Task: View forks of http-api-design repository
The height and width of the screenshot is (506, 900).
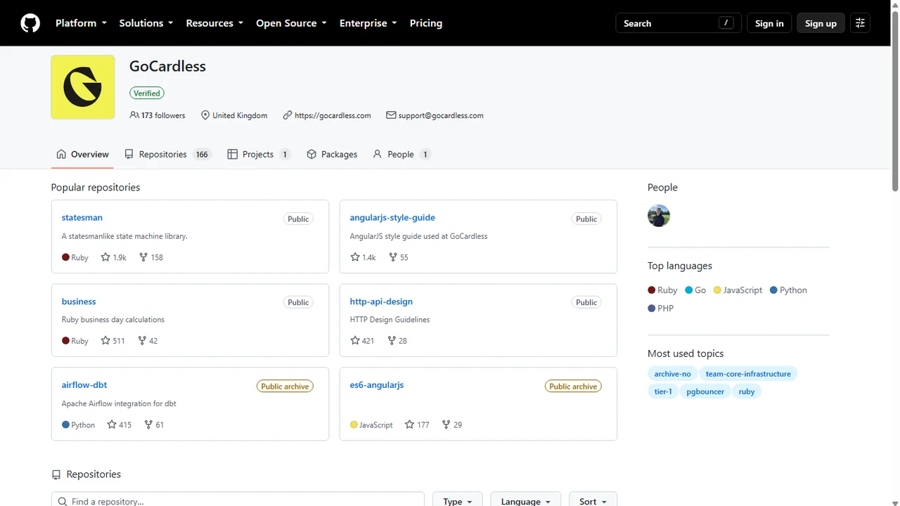Action: coord(397,341)
